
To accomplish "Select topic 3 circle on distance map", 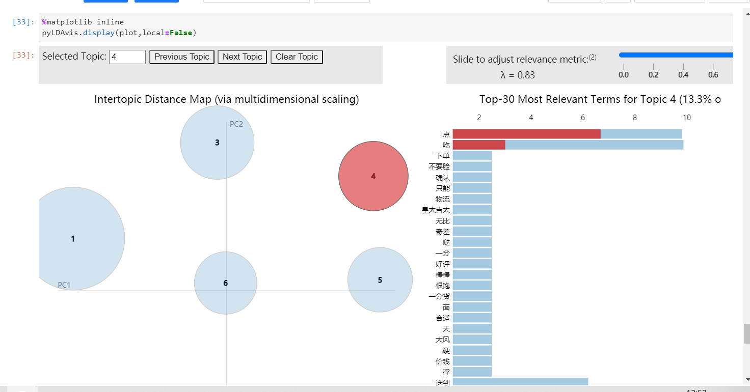I will coord(217,143).
